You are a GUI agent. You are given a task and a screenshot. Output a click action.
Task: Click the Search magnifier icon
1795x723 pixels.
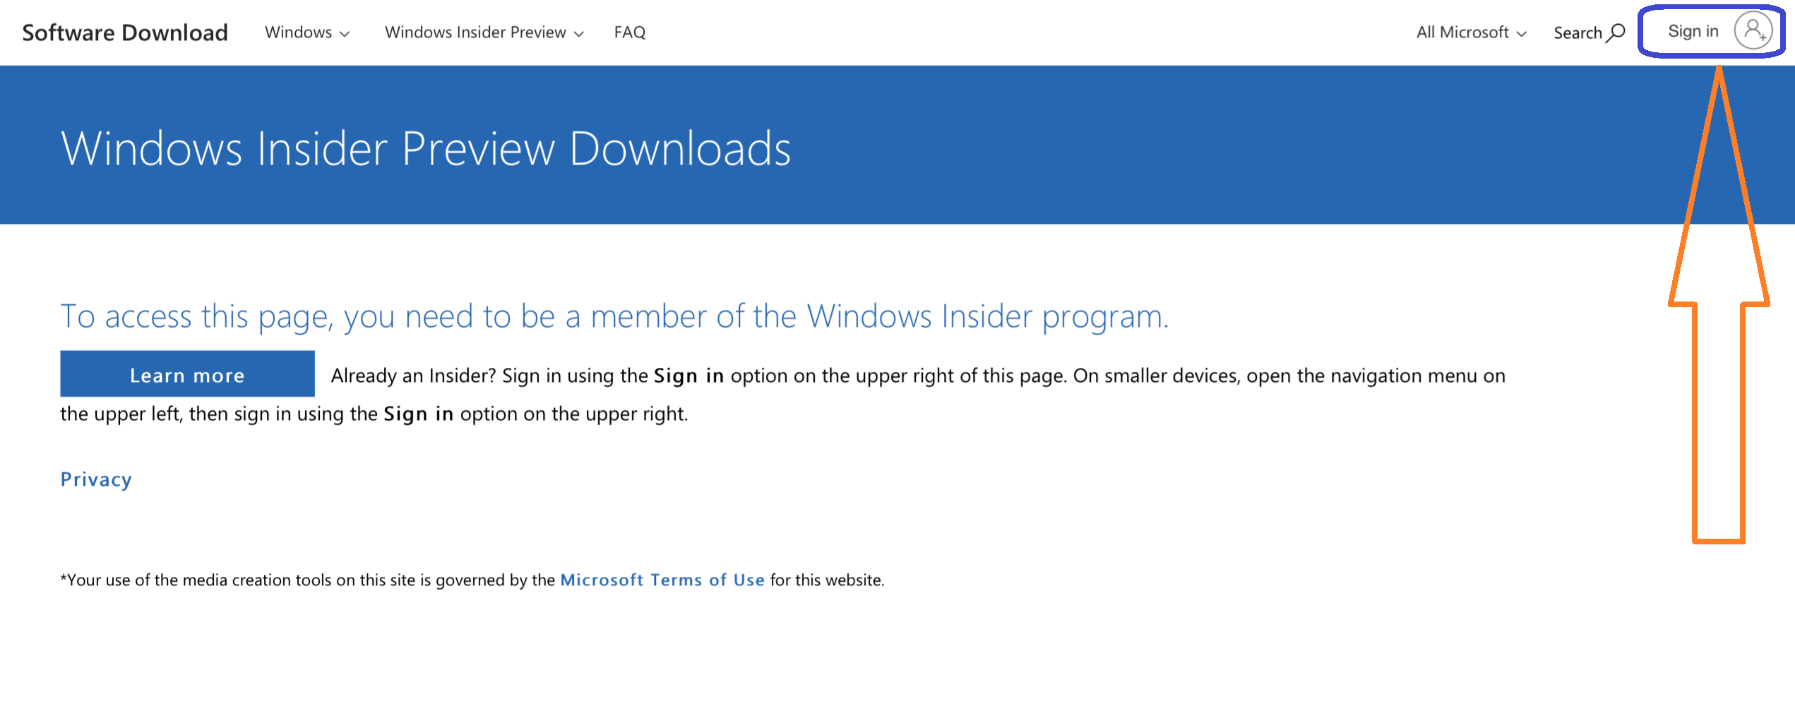(1616, 33)
